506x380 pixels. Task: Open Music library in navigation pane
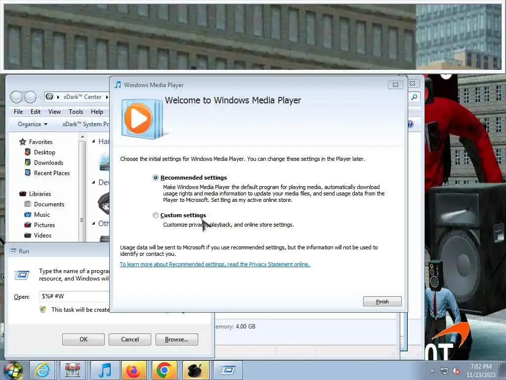click(x=42, y=215)
